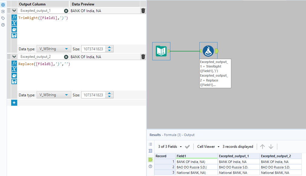This screenshot has width=306, height=176.
Task: Click the annotation tag icon in the left sidebar
Action: (3, 18)
